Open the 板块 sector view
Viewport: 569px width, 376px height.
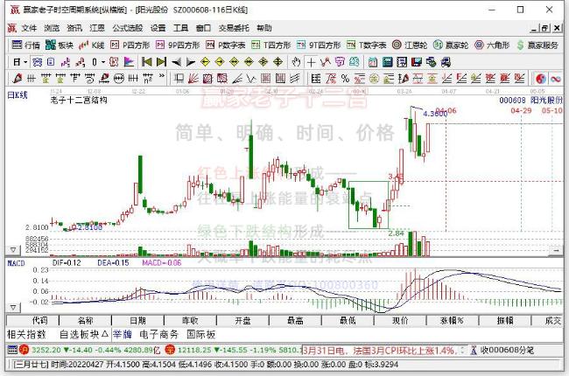point(60,45)
